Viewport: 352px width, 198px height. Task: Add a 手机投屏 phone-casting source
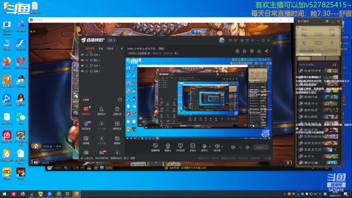pos(180,147)
